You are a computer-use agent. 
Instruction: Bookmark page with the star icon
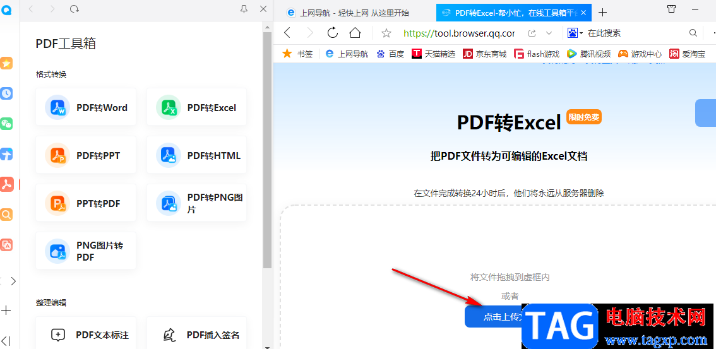point(386,33)
